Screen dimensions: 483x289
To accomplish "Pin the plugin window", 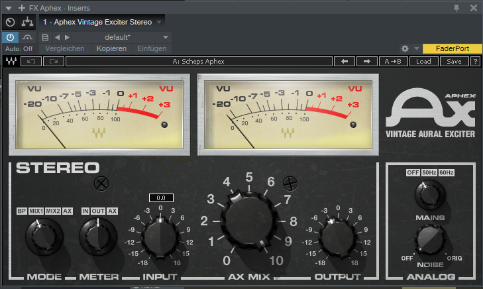I will [x=456, y=9].
